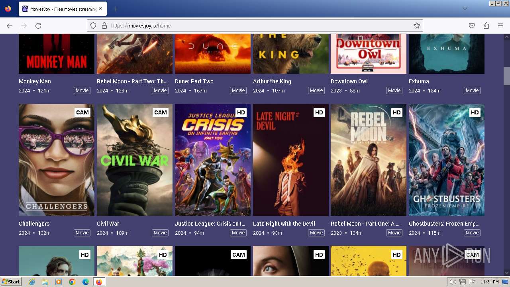Image resolution: width=510 pixels, height=287 pixels.
Task: Open the Exhuma poster
Action: point(447,54)
